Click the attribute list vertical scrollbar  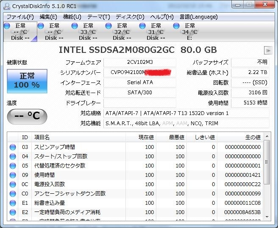(267, 178)
